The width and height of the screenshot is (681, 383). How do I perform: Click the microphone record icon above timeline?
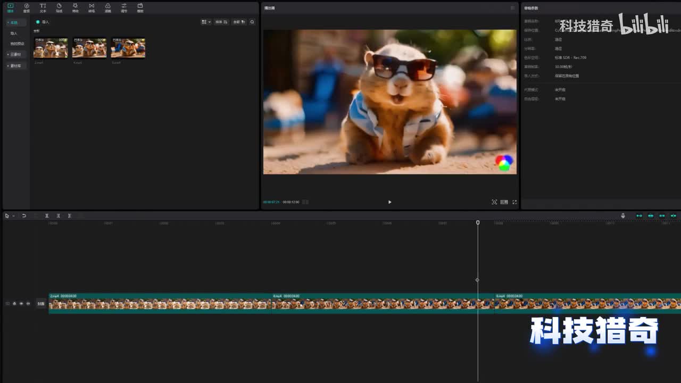(x=623, y=215)
